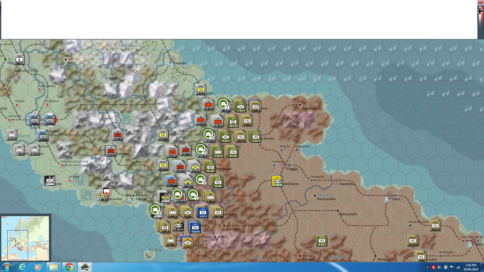The image size is (484, 272).
Task: Click the 3/3 Pz regiment counter
Action: pos(111,151)
